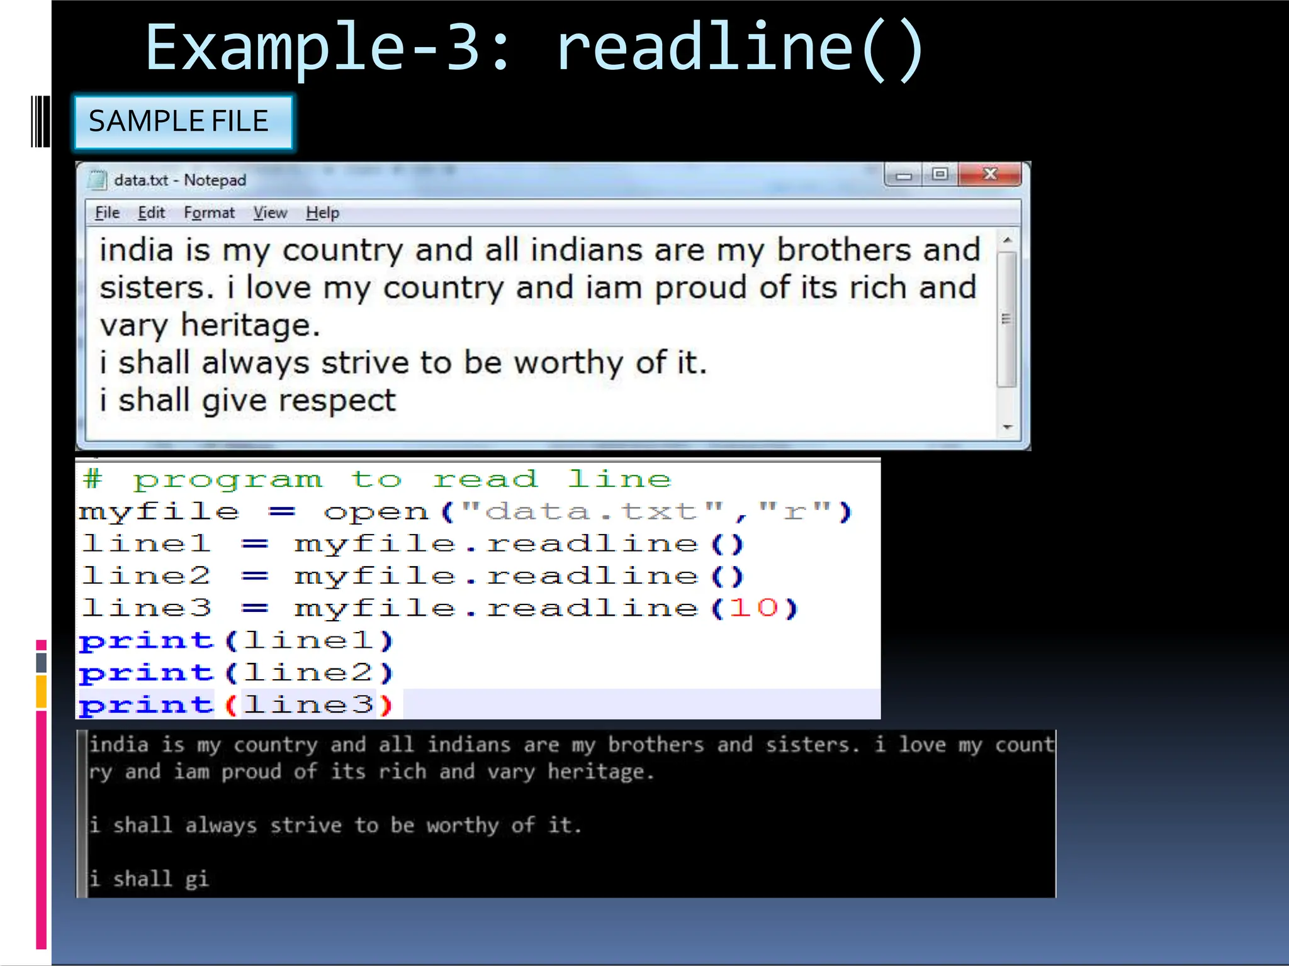Click the code line 'line3 = myfile.readline(10)'
The image size is (1289, 966).
440,608
